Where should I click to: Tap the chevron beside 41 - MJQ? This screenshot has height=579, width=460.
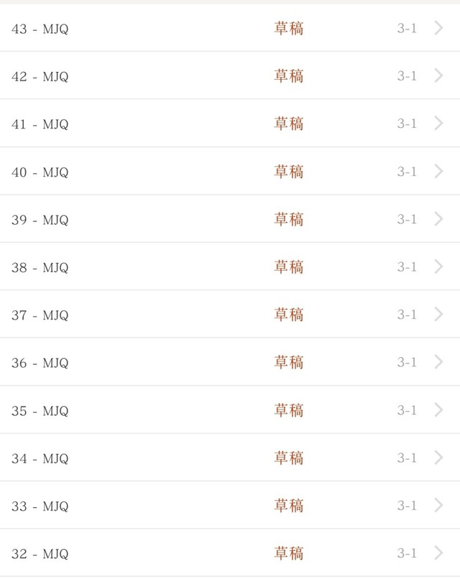(439, 124)
